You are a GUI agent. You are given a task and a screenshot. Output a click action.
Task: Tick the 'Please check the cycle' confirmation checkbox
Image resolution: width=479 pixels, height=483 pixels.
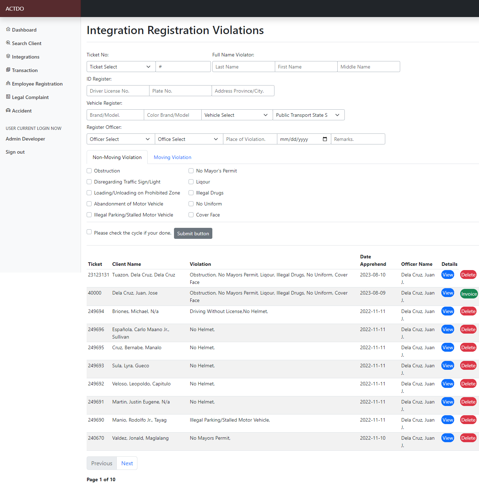point(89,232)
